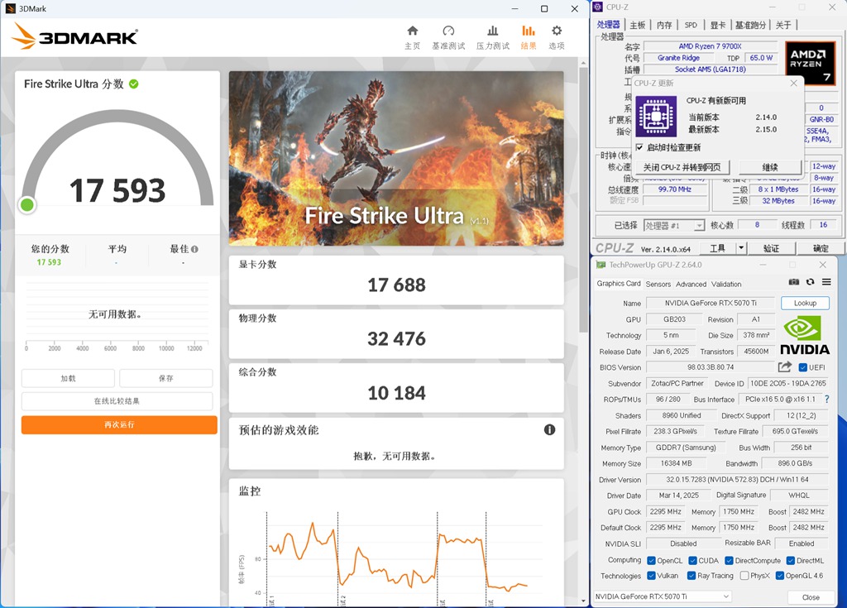Toggle the DirectML checkbox
Image resolution: width=847 pixels, height=608 pixels.
tap(791, 561)
